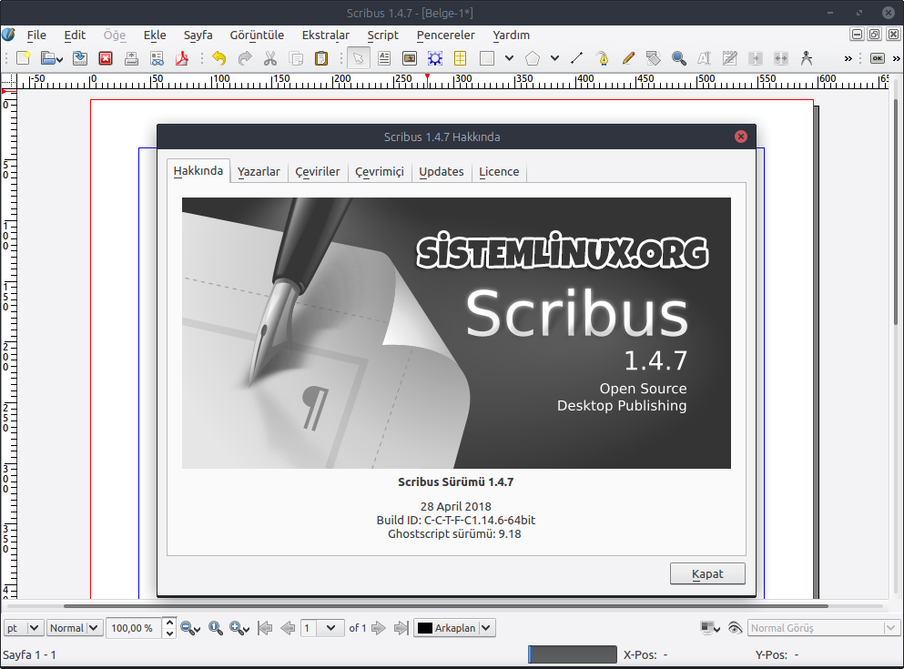Open the Ekstralar menu
Screen dimensions: 904x669
(x=326, y=35)
